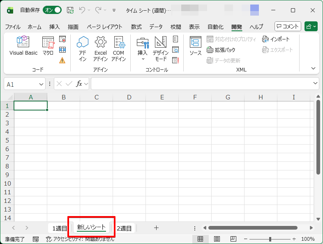
Task: Click the Run Dialog icon
Action: (x=175, y=60)
